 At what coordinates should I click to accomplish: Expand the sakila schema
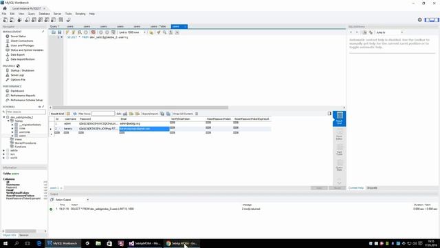coord(4,150)
